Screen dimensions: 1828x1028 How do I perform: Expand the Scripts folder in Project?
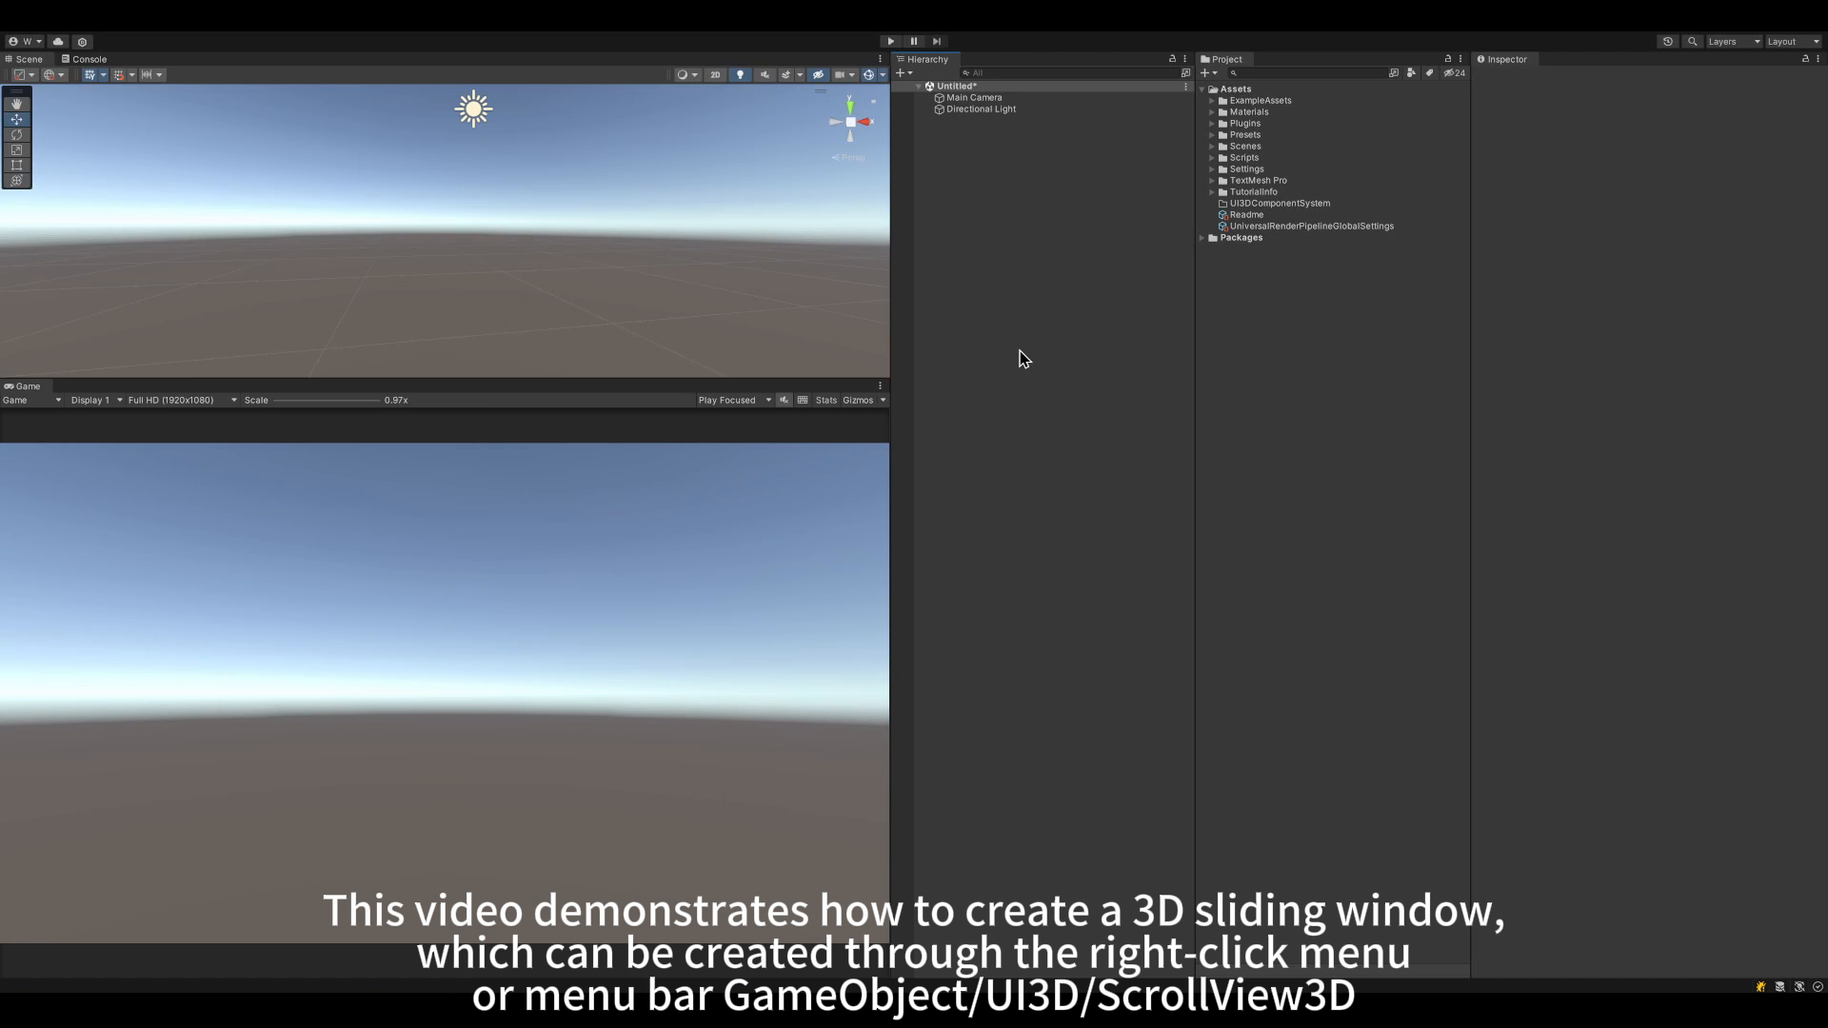pos(1214,157)
